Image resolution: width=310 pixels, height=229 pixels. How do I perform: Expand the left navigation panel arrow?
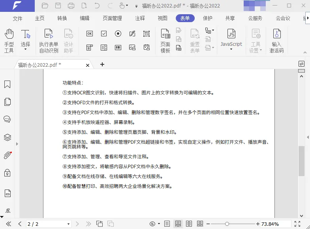pos(17,144)
